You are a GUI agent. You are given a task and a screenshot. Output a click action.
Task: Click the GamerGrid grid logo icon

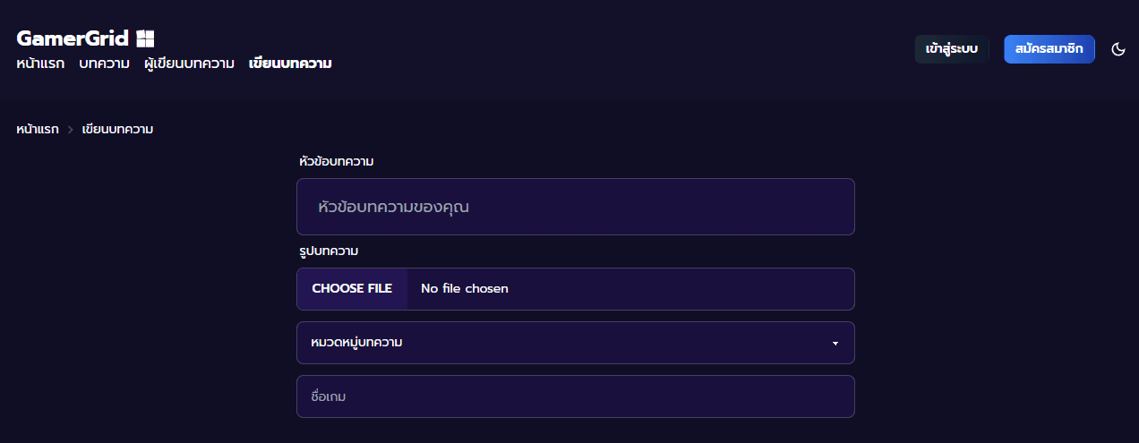(145, 38)
